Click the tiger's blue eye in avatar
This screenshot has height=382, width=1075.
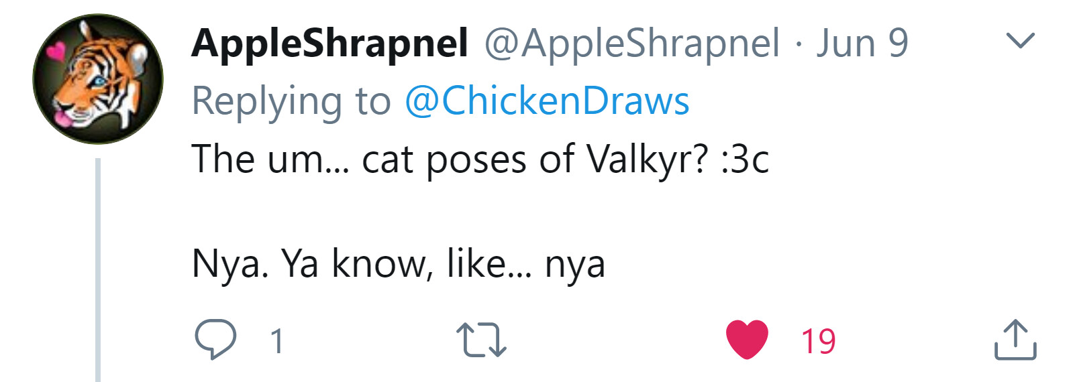pyautogui.click(x=99, y=82)
